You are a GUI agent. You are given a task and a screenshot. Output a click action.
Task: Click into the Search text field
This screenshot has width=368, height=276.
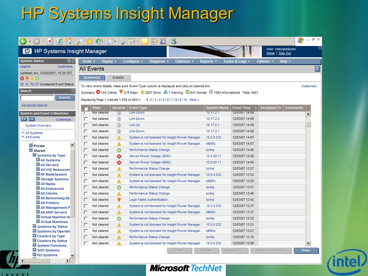(37, 98)
